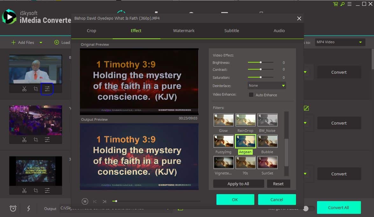Skip to next frame in the preview
This screenshot has width=374, height=217.
(104, 201)
